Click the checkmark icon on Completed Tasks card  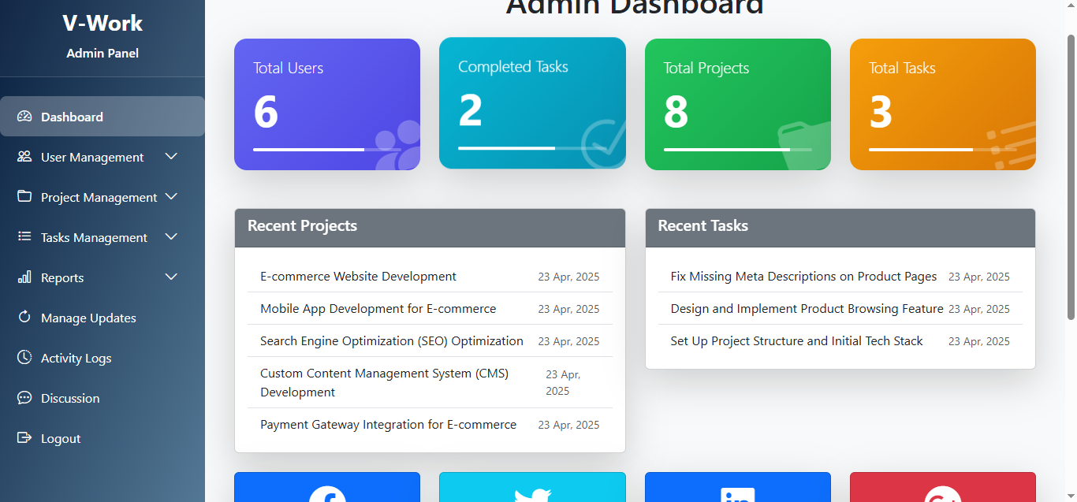(603, 143)
